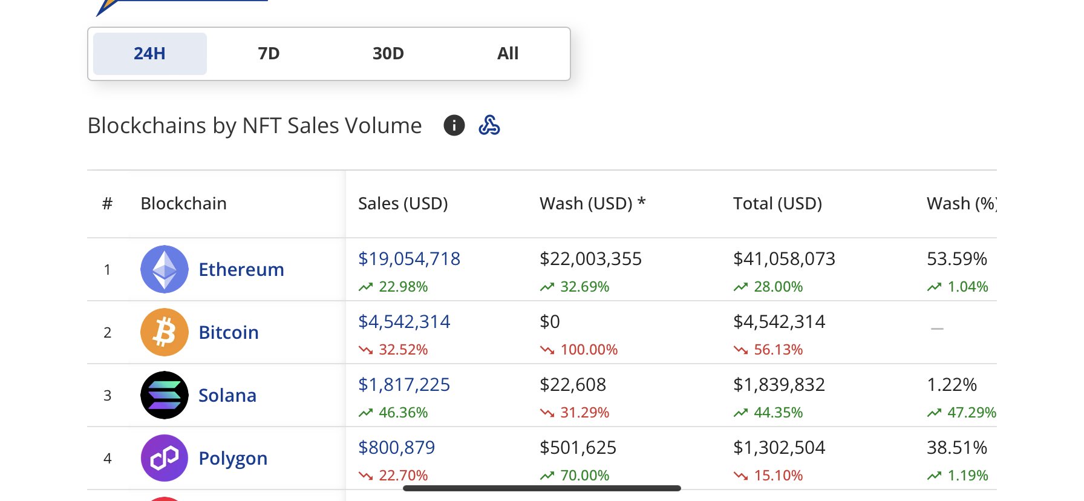The height and width of the screenshot is (501, 1084).
Task: Click the Blockchains by NFT Sales Volume heading
Action: tap(255, 126)
